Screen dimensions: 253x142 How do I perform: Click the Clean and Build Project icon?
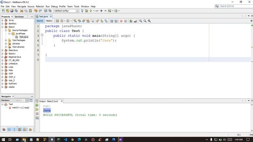coord(87,11)
